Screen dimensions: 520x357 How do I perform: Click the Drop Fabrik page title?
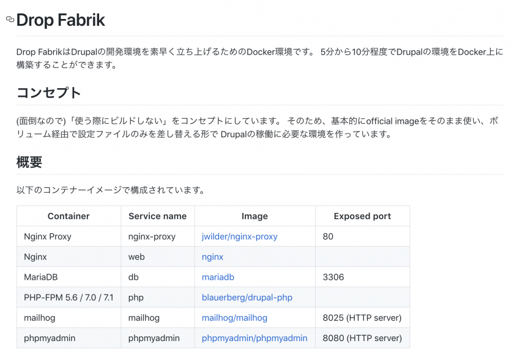[x=61, y=20]
